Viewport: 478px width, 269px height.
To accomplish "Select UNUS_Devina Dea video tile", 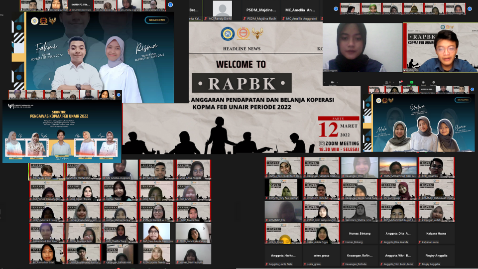I will [193, 212].
